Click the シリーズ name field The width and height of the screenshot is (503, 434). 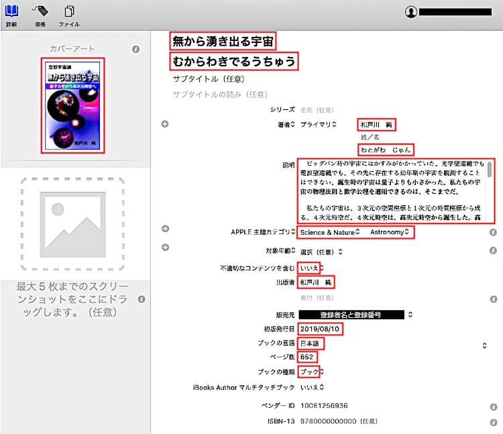pyautogui.click(x=317, y=110)
